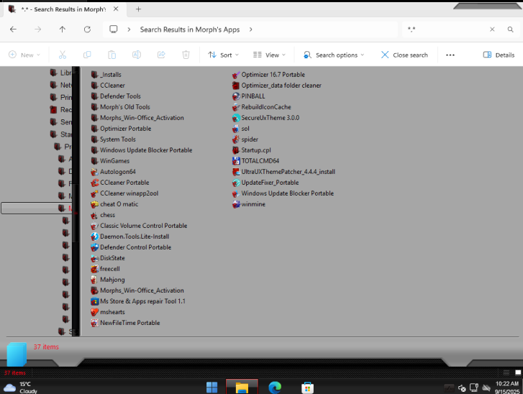Select CCleaner winapp2ool item
523x394 pixels.
(124, 193)
